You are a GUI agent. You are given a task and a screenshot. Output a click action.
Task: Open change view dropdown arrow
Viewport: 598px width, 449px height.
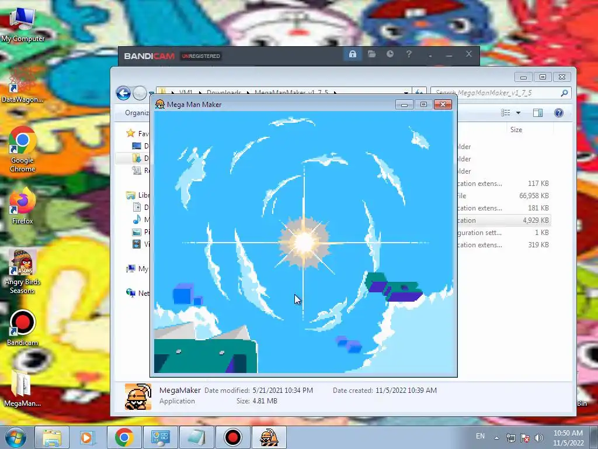518,113
